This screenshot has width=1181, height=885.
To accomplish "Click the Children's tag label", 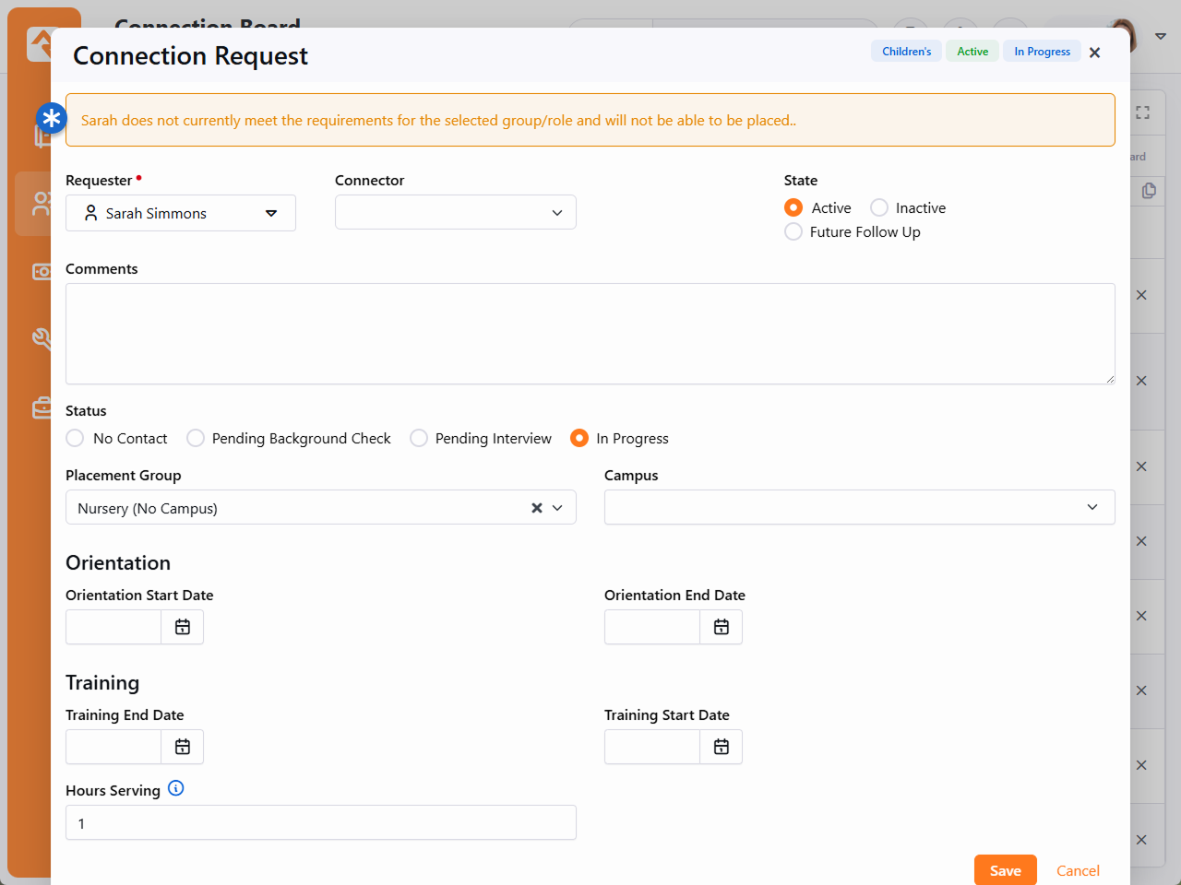I will (906, 52).
